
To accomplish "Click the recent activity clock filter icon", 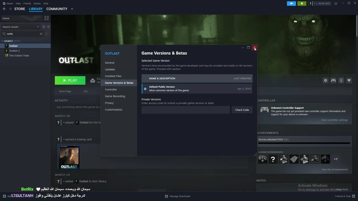I will click(x=44, y=27).
